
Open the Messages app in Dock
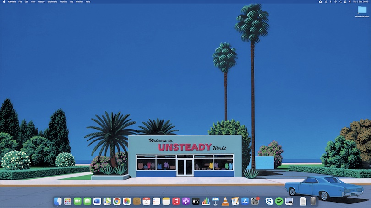[87, 202]
